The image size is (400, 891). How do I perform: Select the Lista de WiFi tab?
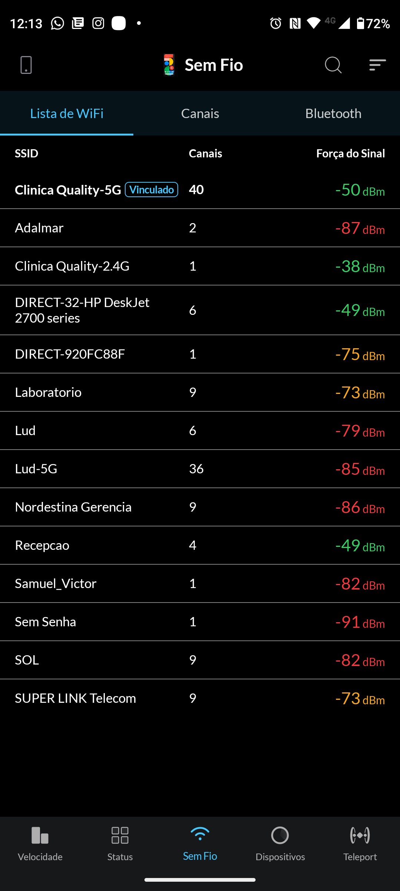click(x=67, y=114)
